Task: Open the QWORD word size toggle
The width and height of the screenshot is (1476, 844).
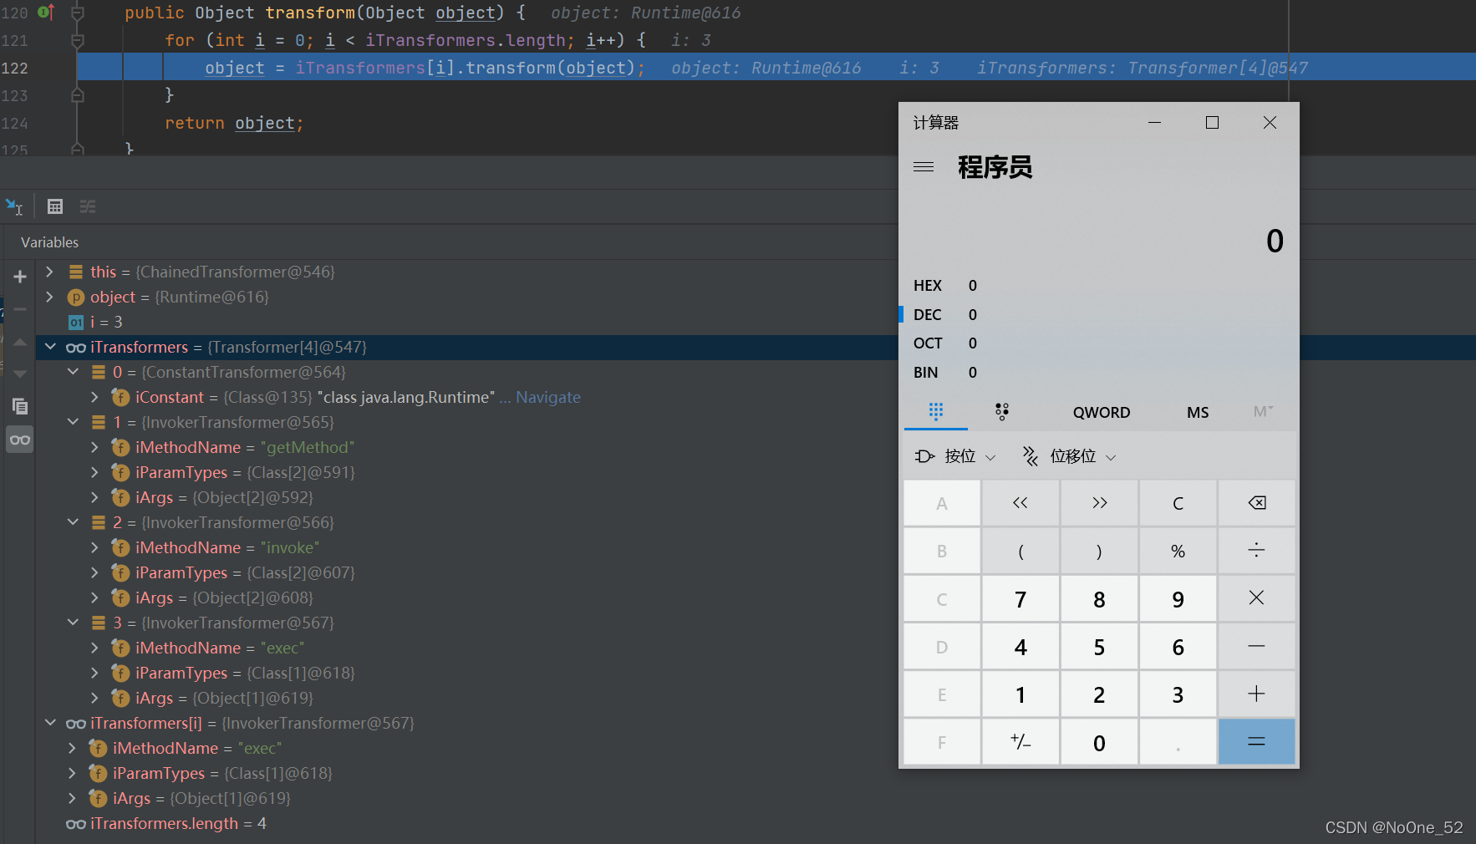Action: tap(1101, 412)
